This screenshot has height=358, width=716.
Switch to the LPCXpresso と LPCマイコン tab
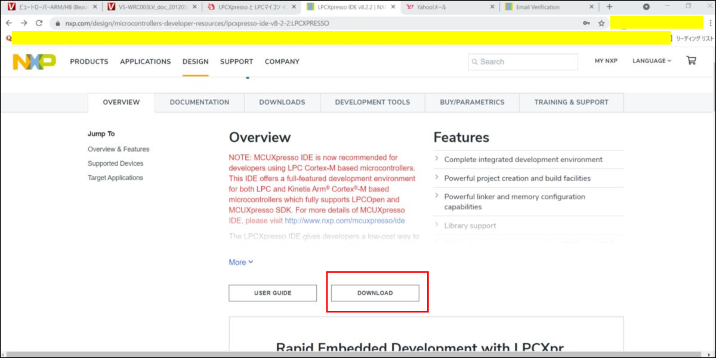(x=251, y=7)
